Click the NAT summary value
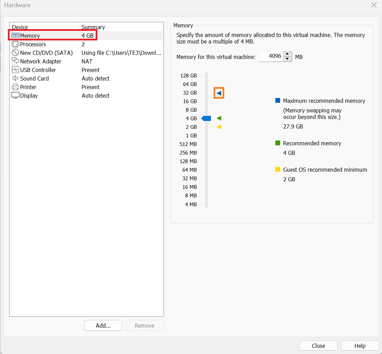382x354 pixels. pyautogui.click(x=87, y=61)
